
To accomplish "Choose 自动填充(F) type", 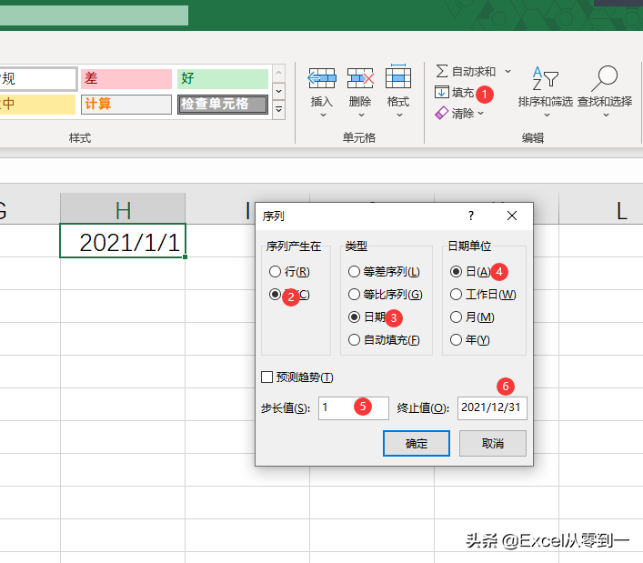I will point(354,340).
